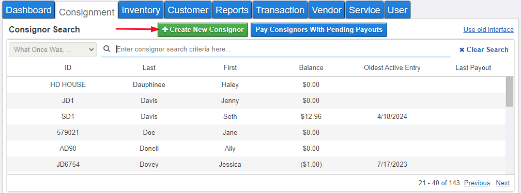
Task: Click Pay Consignors With Pending Payouts
Action: pyautogui.click(x=319, y=30)
